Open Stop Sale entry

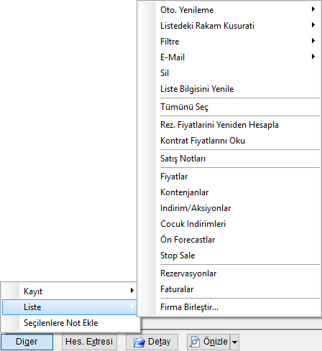coord(229,256)
